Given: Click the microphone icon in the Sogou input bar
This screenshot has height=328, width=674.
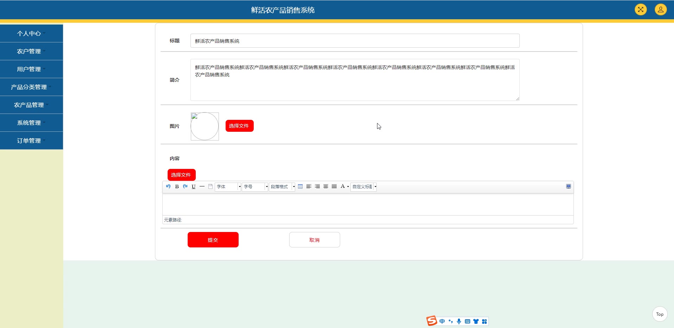Looking at the screenshot, I should click(x=459, y=321).
